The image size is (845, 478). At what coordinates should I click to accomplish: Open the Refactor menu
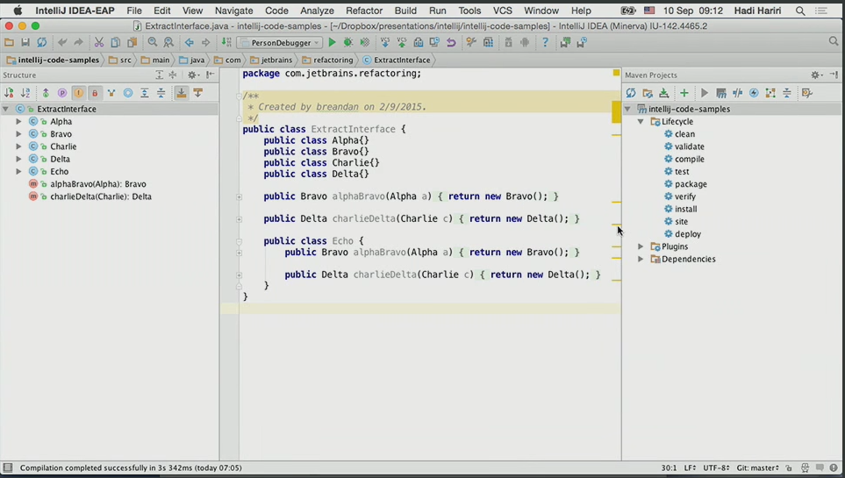[x=363, y=11]
